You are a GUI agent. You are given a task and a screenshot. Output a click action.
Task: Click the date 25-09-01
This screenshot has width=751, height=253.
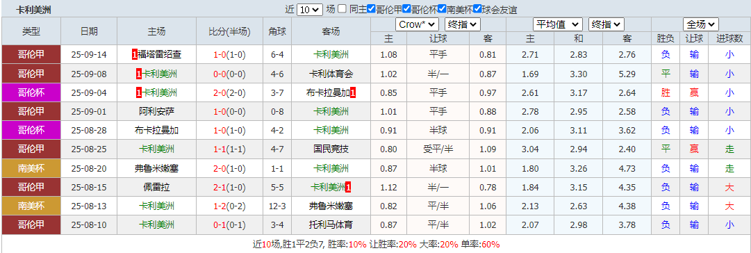(x=89, y=111)
